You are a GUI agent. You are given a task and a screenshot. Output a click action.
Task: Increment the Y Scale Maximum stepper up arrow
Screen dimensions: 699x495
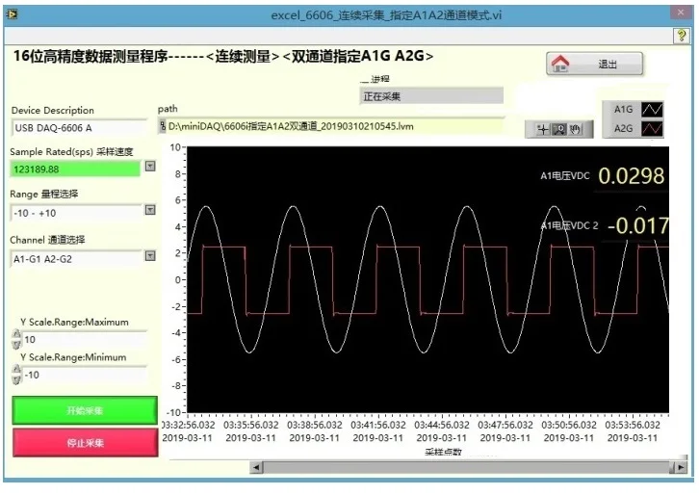[16, 334]
